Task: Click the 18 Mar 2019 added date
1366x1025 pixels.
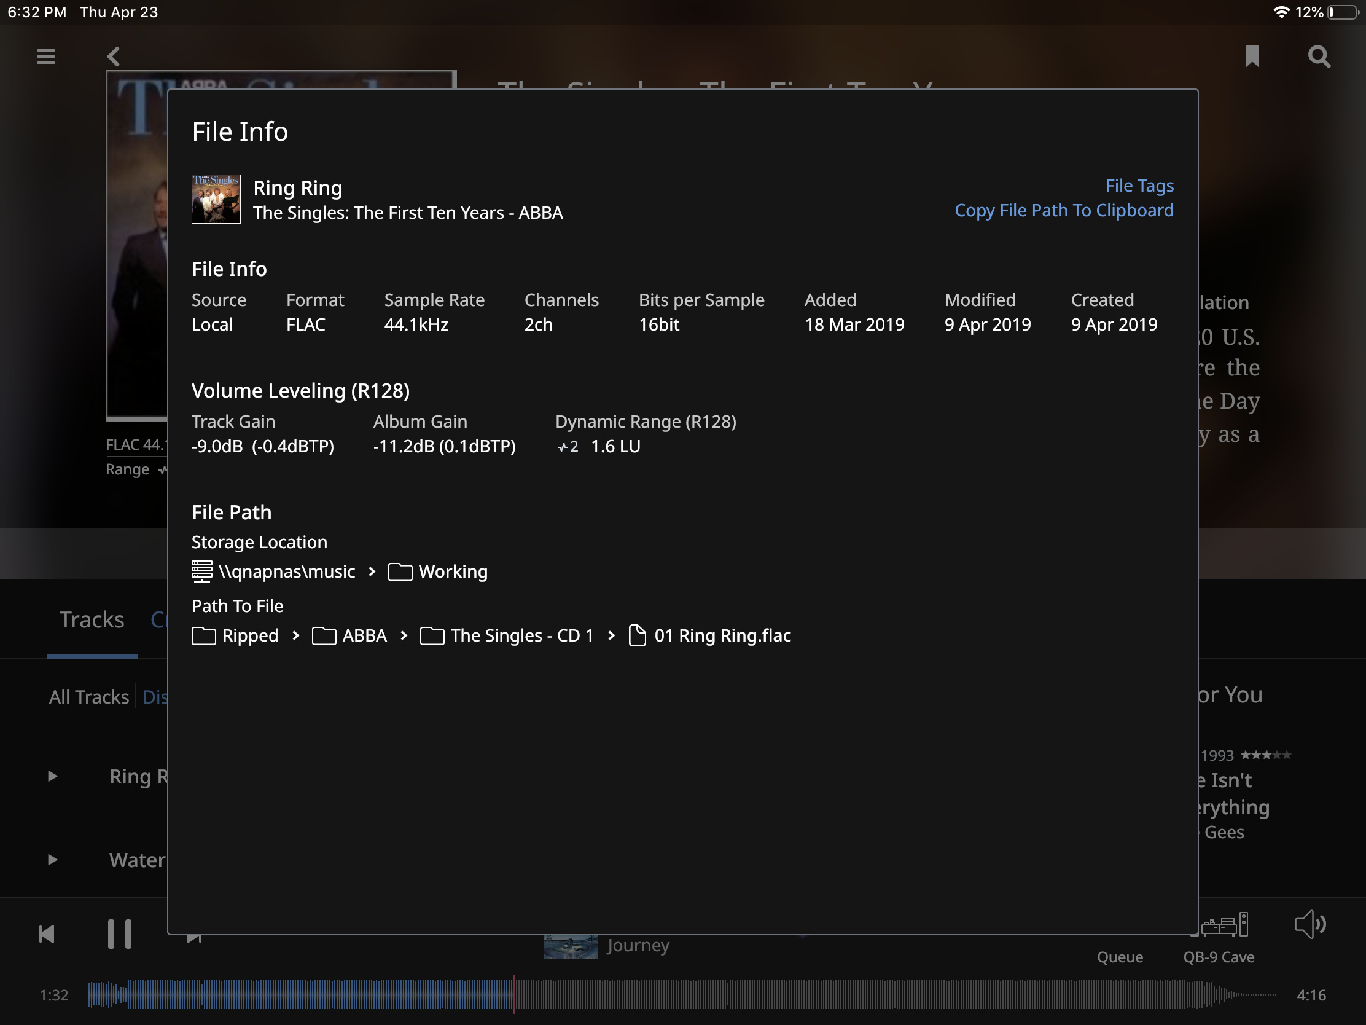Action: 854,324
